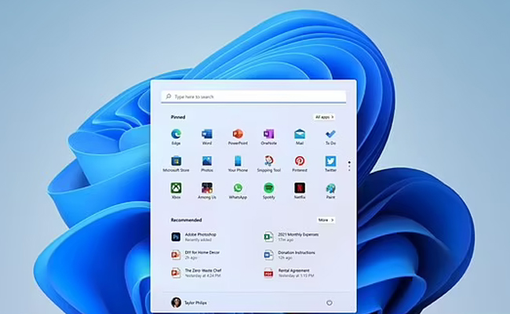This screenshot has width=510, height=314.
Task: Open Among Us game
Action: [x=207, y=191]
